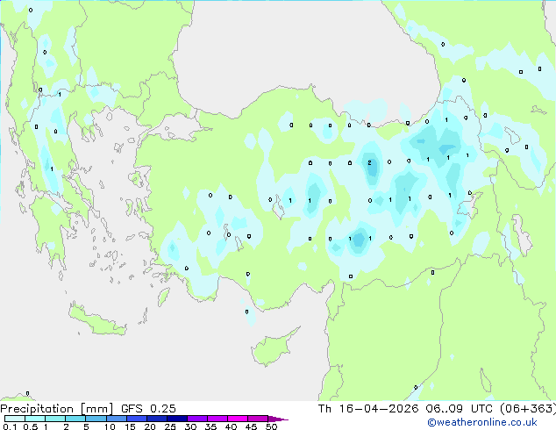The width and height of the screenshot is (556, 430).
Task: Click the '45' legend scale label
Action: (252, 426)
